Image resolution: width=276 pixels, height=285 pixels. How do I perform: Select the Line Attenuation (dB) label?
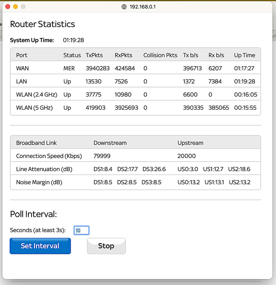pyautogui.click(x=44, y=169)
